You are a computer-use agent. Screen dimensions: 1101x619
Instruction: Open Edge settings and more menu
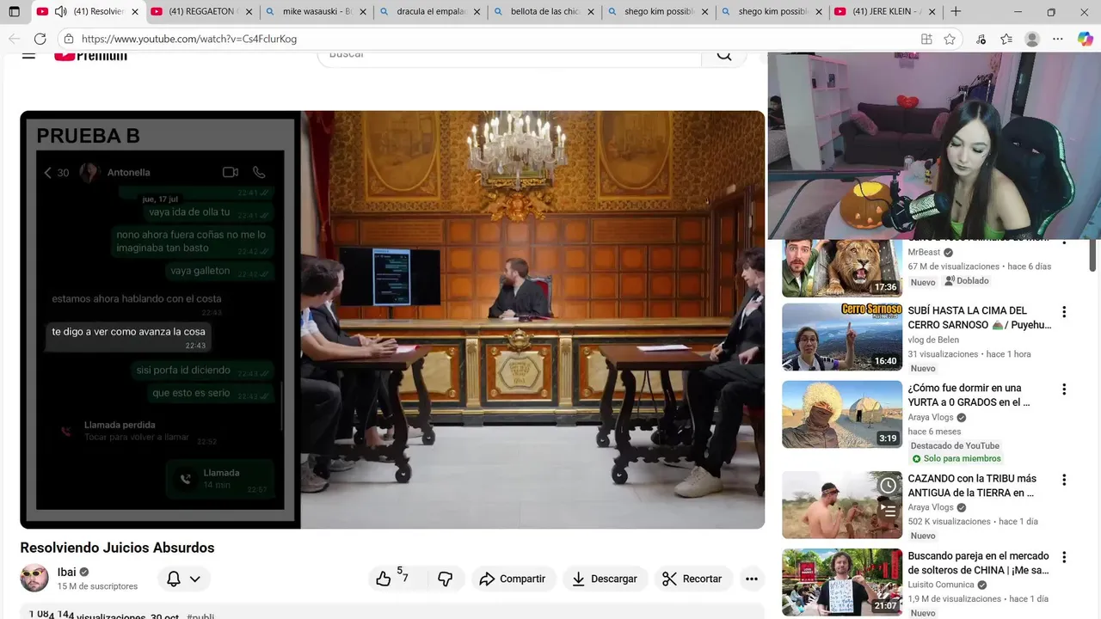1058,39
